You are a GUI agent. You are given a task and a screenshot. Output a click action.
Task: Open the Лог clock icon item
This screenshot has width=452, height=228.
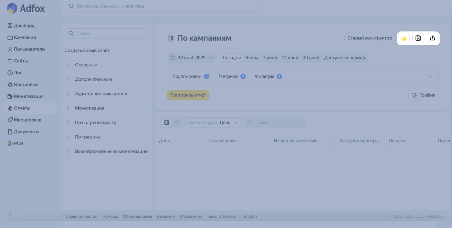point(10,73)
